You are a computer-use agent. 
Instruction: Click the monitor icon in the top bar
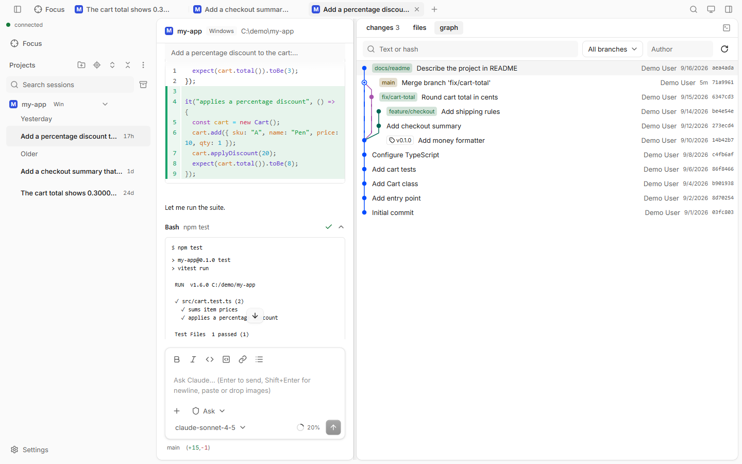tap(711, 9)
